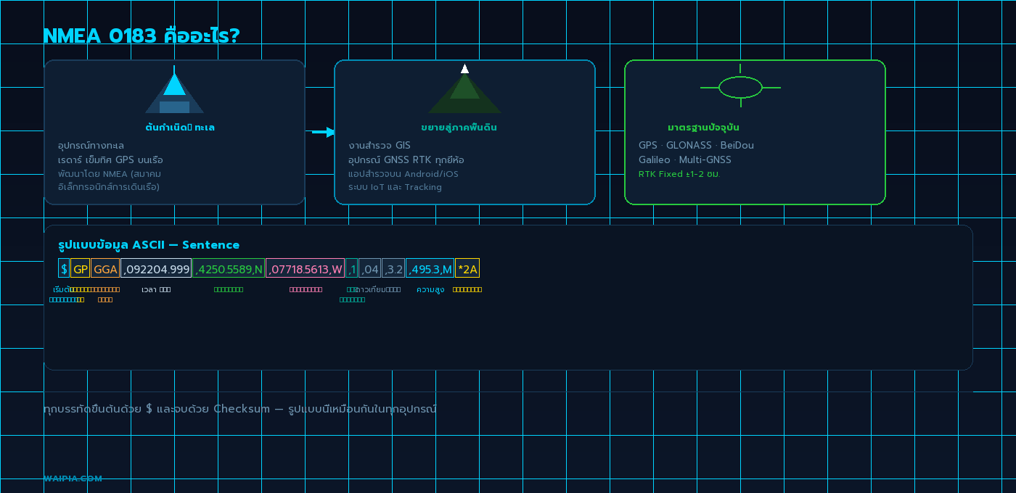Click the 'รูปแบบข้อมูล ASCII — Sentence' panel heading
Screen dimensions: 1016x493
[x=149, y=245]
